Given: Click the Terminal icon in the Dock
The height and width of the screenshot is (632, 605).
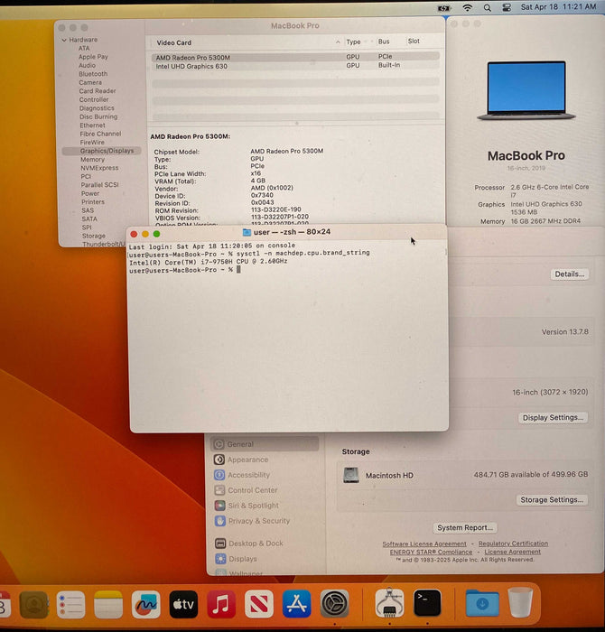Looking at the screenshot, I should click(x=427, y=603).
